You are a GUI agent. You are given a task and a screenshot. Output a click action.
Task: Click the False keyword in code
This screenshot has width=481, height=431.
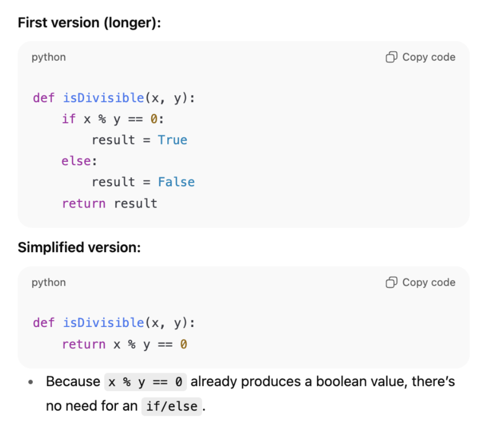(x=176, y=182)
